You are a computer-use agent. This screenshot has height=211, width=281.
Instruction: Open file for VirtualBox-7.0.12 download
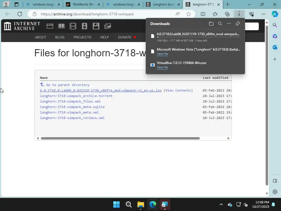[162, 67]
